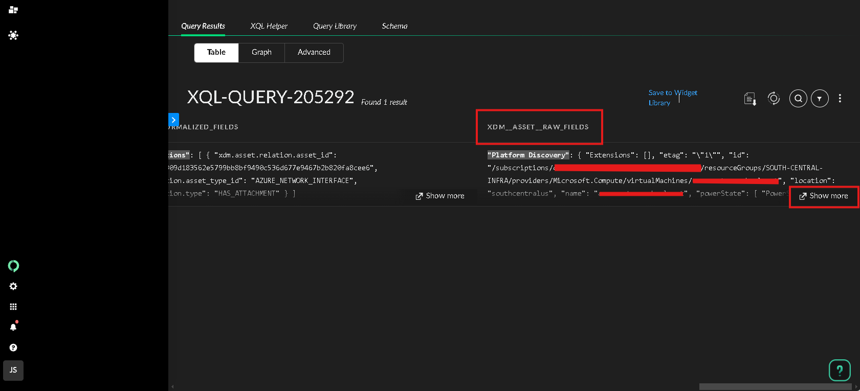860x391 pixels.
Task: Open the notifications bell
Action: coord(13,327)
